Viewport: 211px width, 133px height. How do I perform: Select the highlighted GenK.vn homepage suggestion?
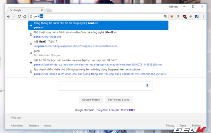coord(98,25)
